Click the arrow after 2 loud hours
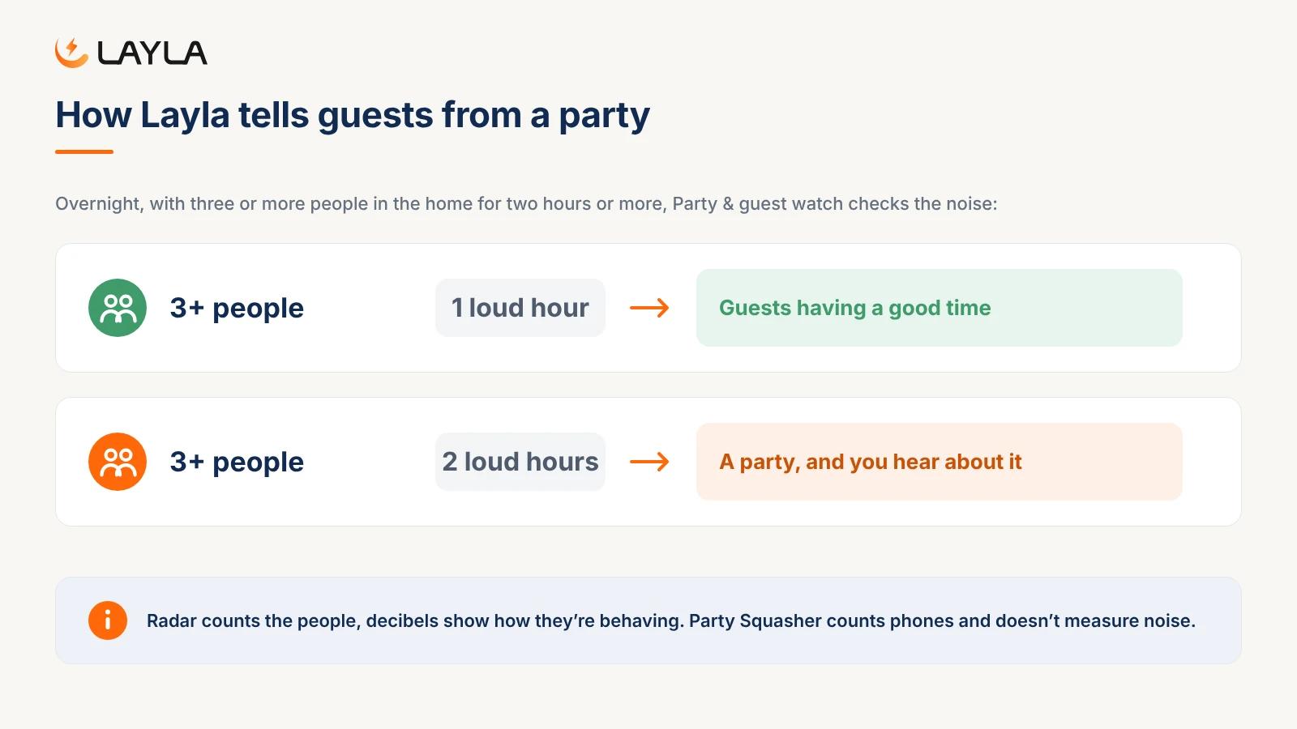 pyautogui.click(x=649, y=462)
